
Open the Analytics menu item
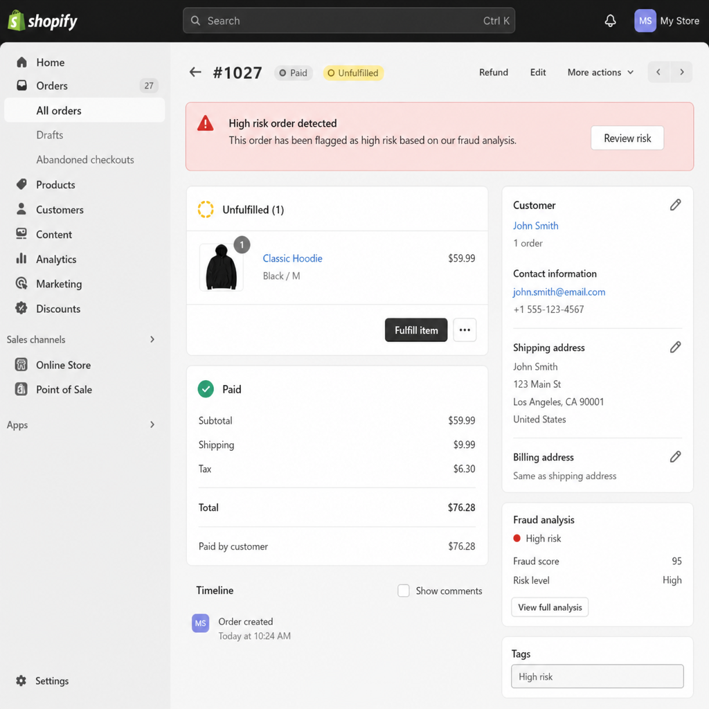56,259
